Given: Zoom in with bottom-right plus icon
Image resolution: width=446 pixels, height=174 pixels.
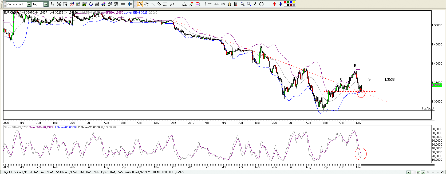Looking at the screenshot, I should click(433, 172).
